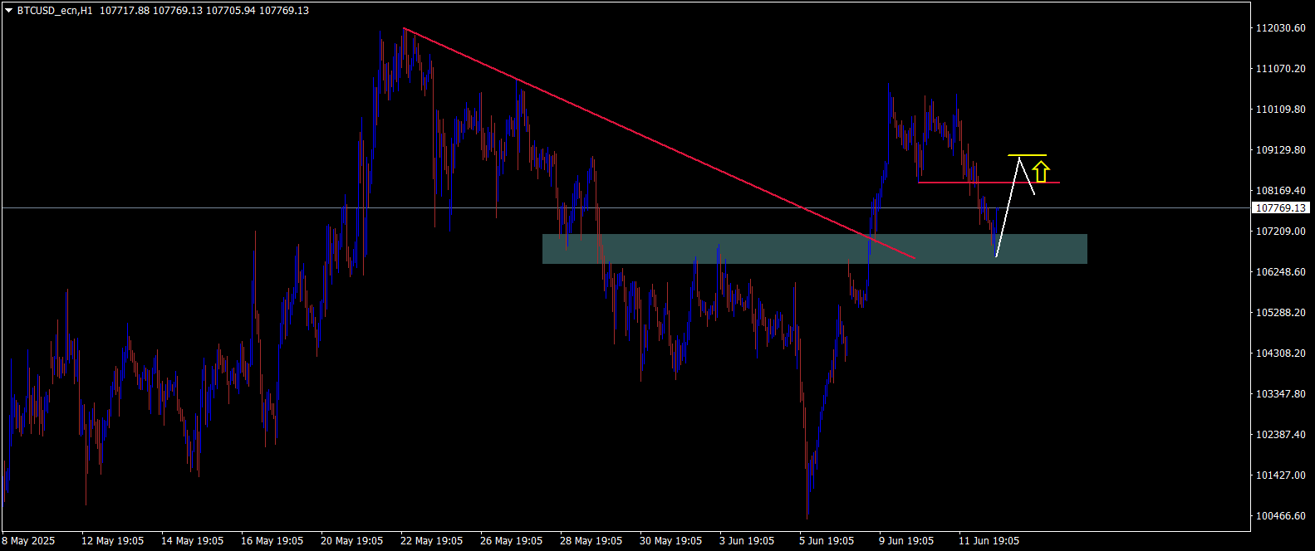The height and width of the screenshot is (551, 1315).
Task: Click the 101427.00 price scale label
Action: point(1280,475)
